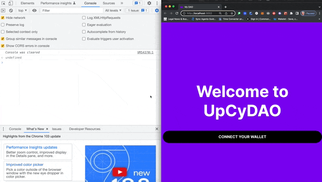
Task: Open the top JavaScript context dropdown
Action: coord(23,10)
